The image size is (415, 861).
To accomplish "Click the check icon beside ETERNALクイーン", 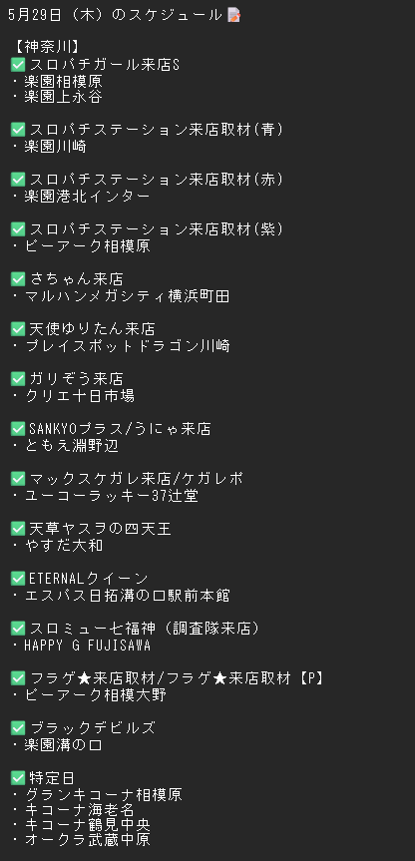I will click(18, 579).
